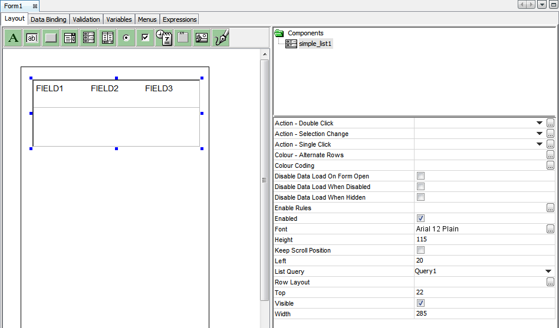Select simple_list1 in the Components tree
Image resolution: width=559 pixels, height=328 pixels.
point(315,44)
